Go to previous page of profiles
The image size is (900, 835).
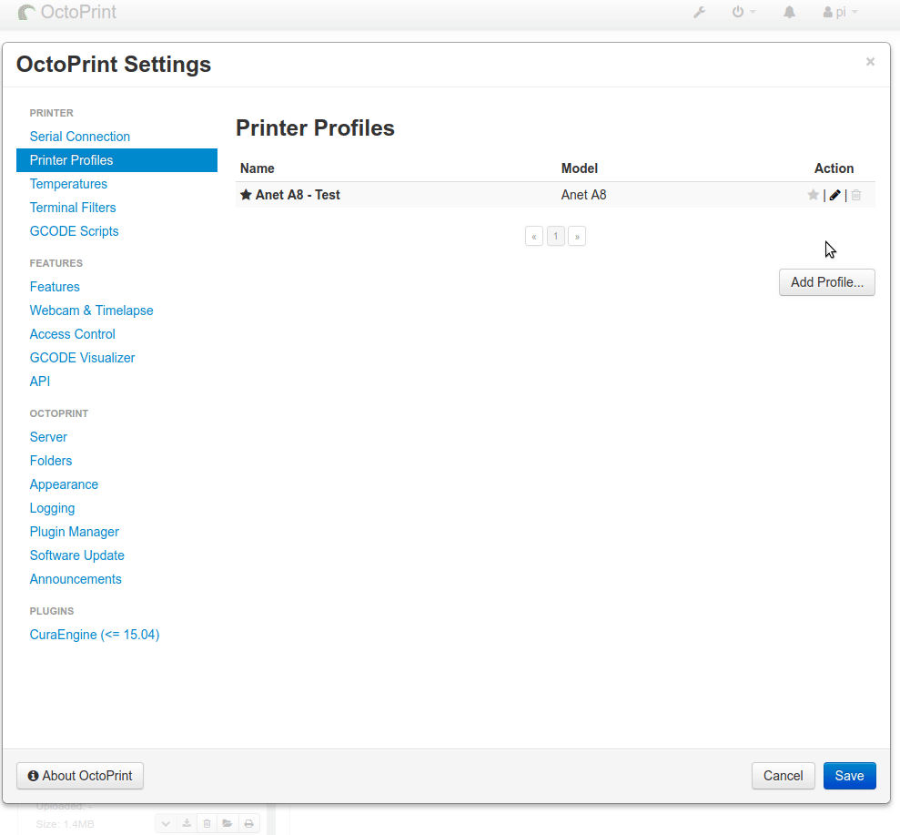pyautogui.click(x=534, y=237)
